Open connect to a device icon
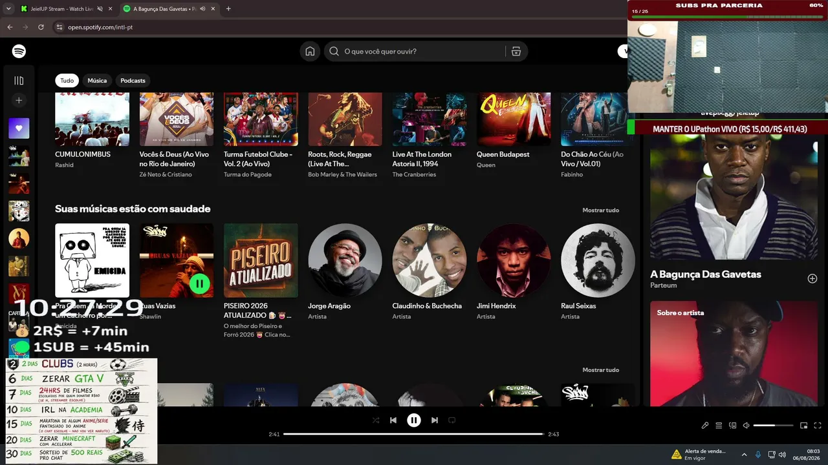 point(733,426)
